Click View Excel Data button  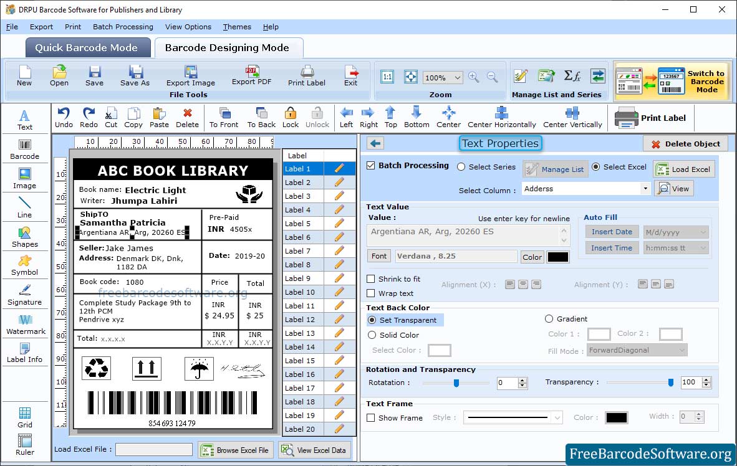[x=314, y=450]
